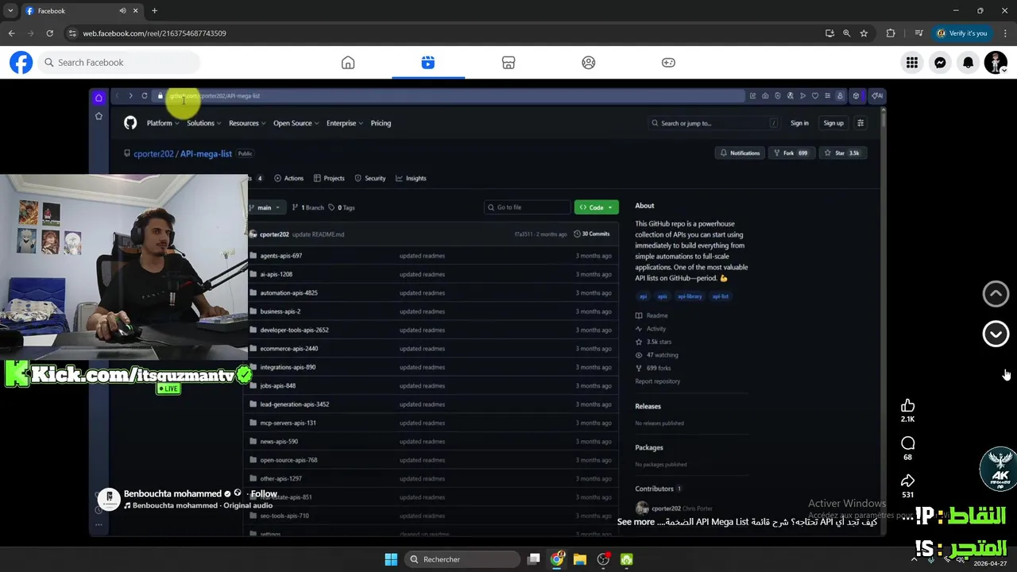
Task: Click the Facebook logo
Action: pyautogui.click(x=21, y=63)
